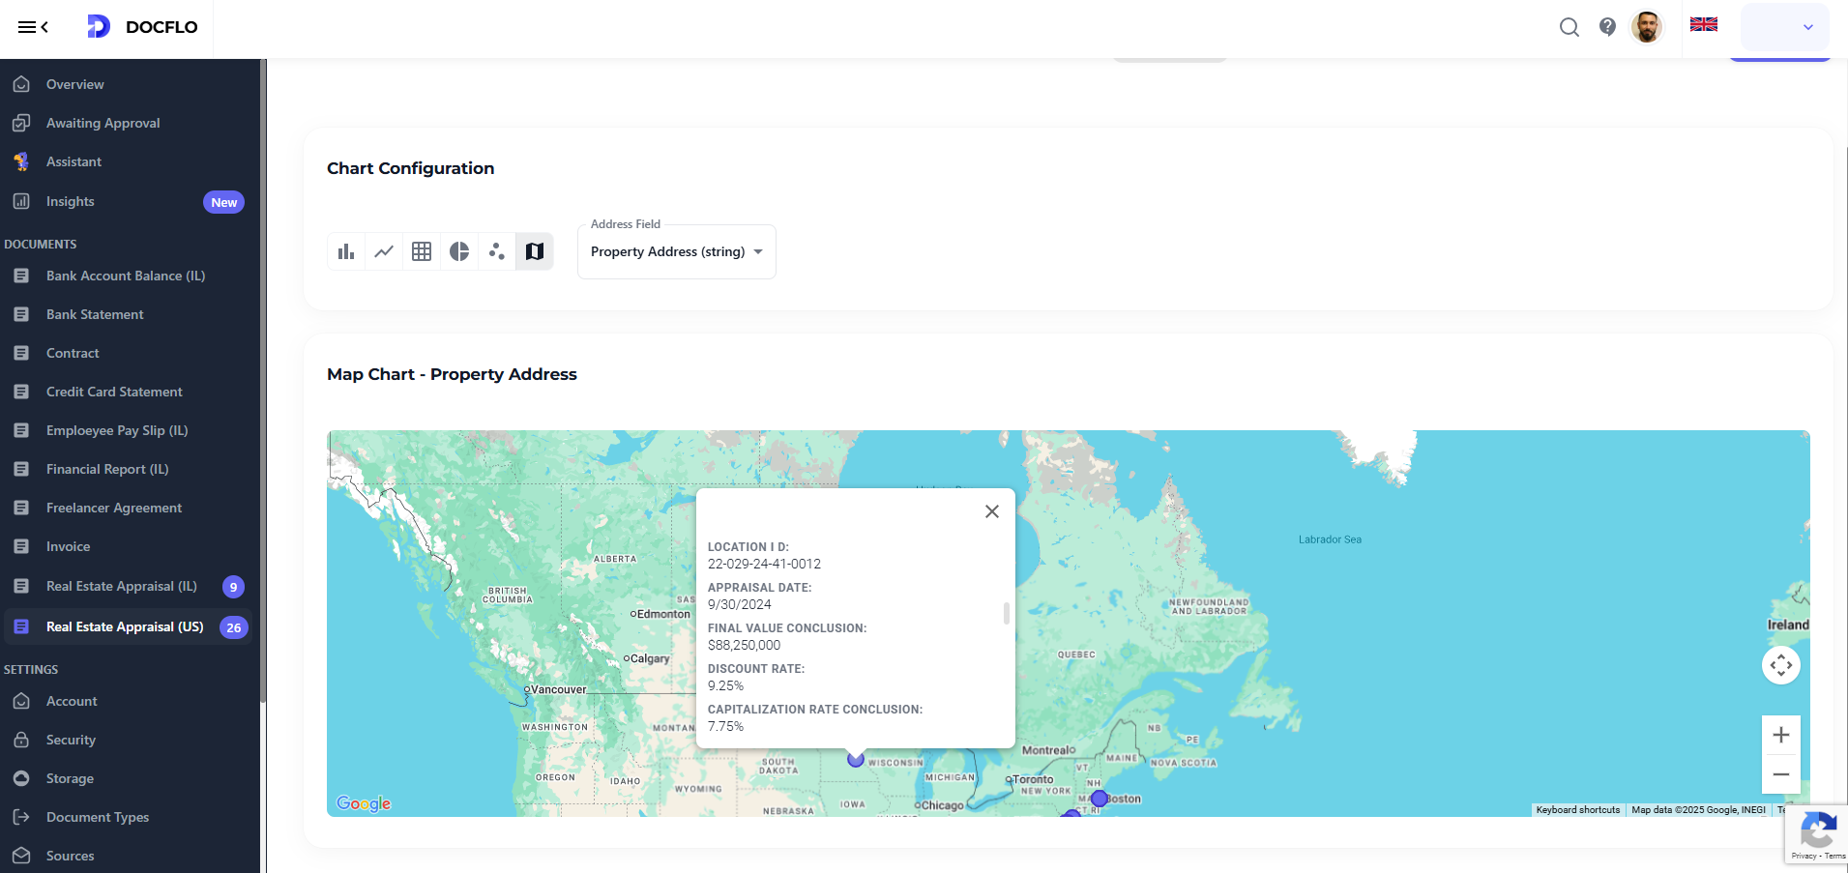
Task: Open the Address Field dropdown
Action: [676, 251]
